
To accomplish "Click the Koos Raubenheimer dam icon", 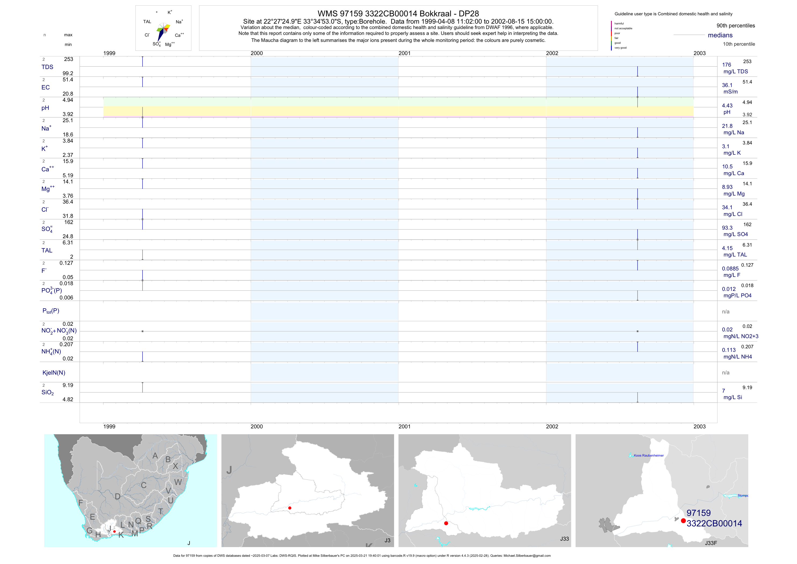I will click(x=630, y=455).
